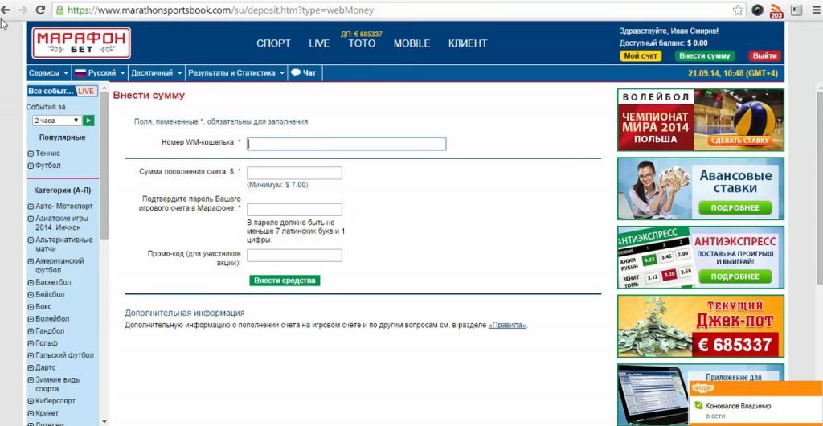
Task: Open the LIVE menu item
Action: click(x=319, y=43)
